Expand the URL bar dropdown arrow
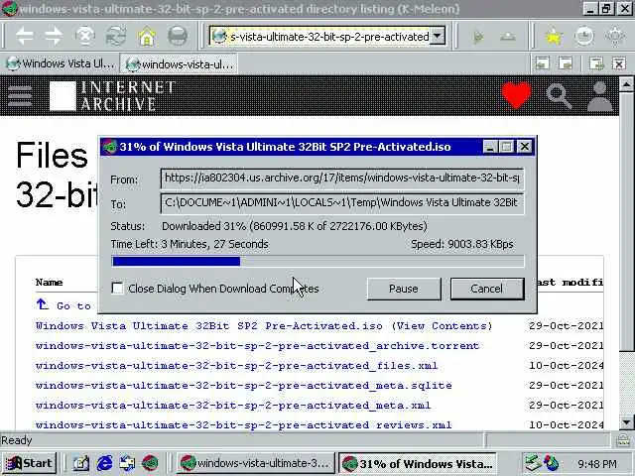The height and width of the screenshot is (476, 635). pos(438,37)
